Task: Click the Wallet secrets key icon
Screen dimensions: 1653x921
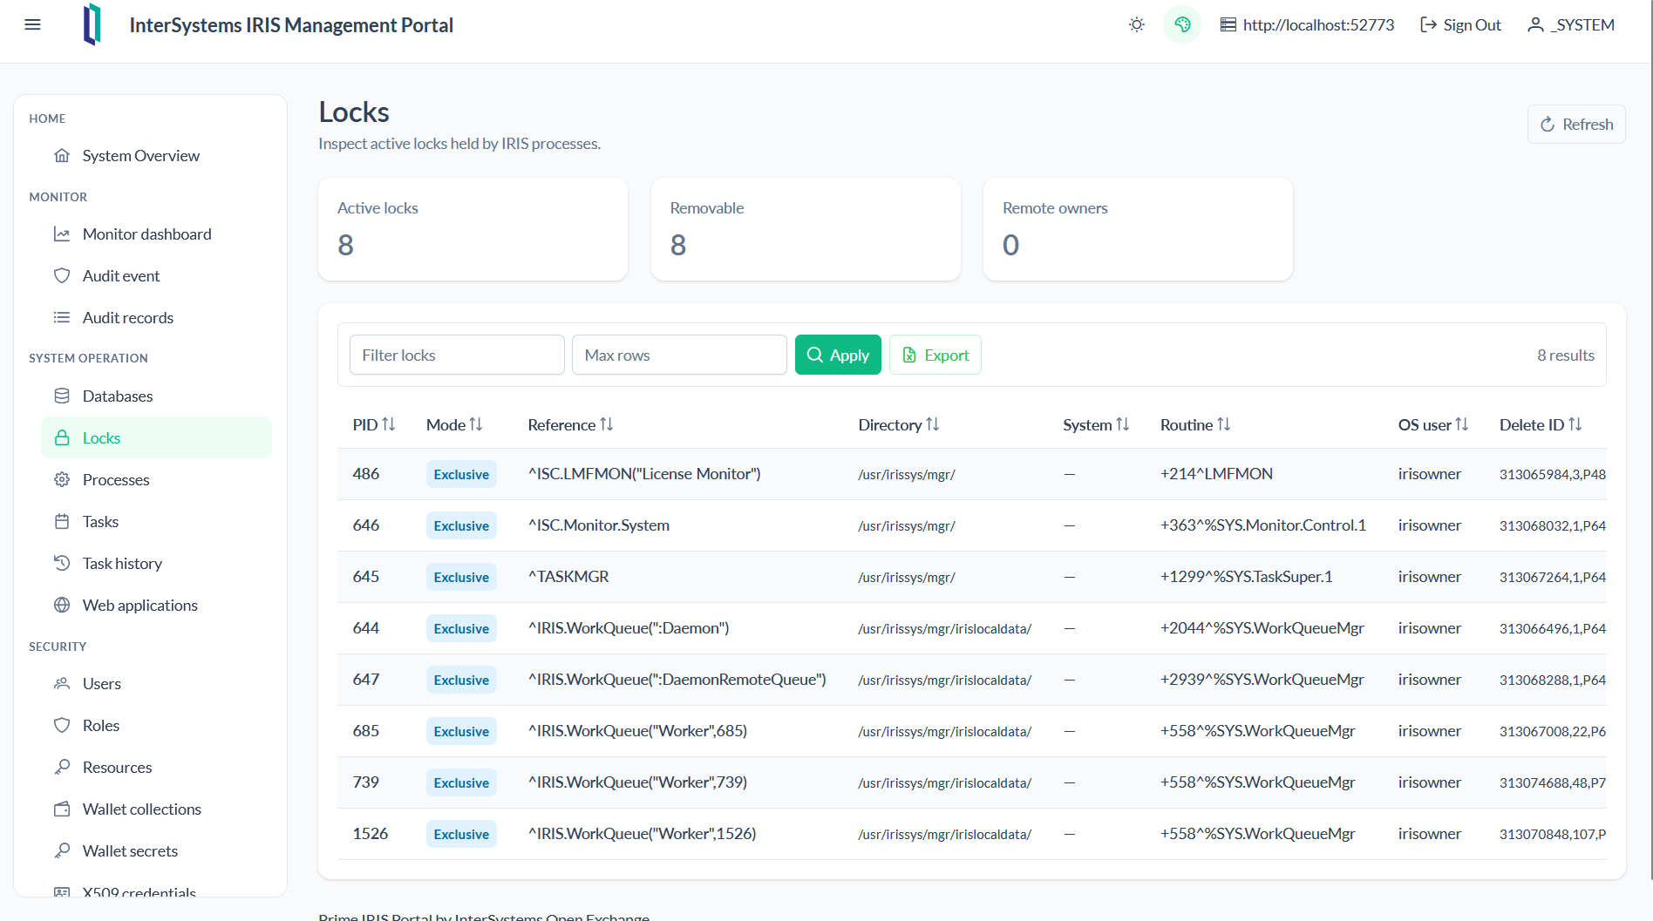Action: [62, 850]
